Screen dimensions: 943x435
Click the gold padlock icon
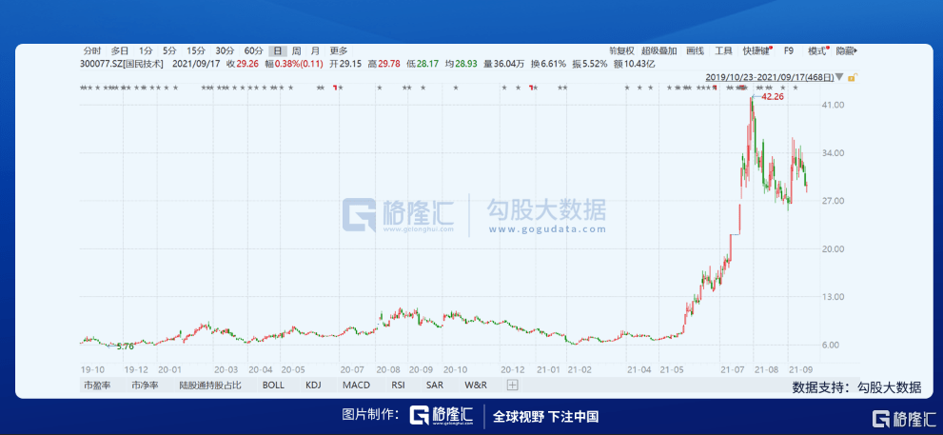pyautogui.click(x=853, y=77)
